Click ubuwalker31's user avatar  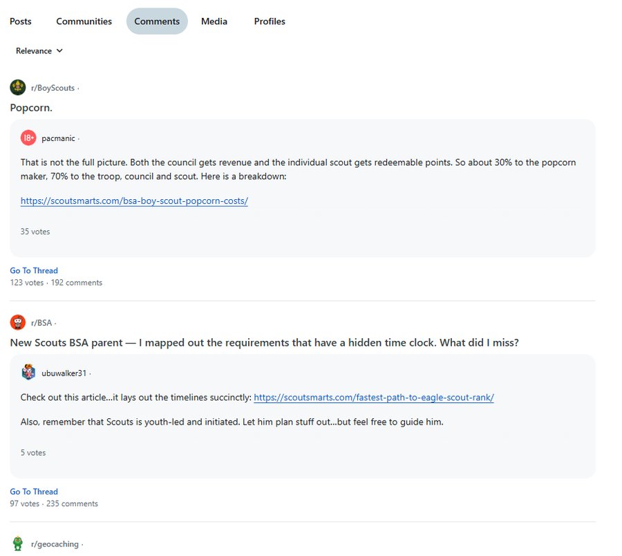(x=28, y=373)
